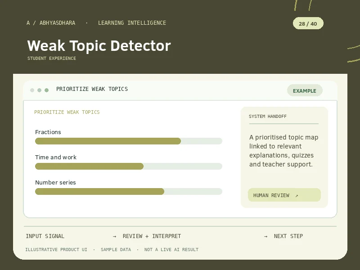The image size is (360, 270).
Task: Click NEXT STEP label
Action: 288,236
